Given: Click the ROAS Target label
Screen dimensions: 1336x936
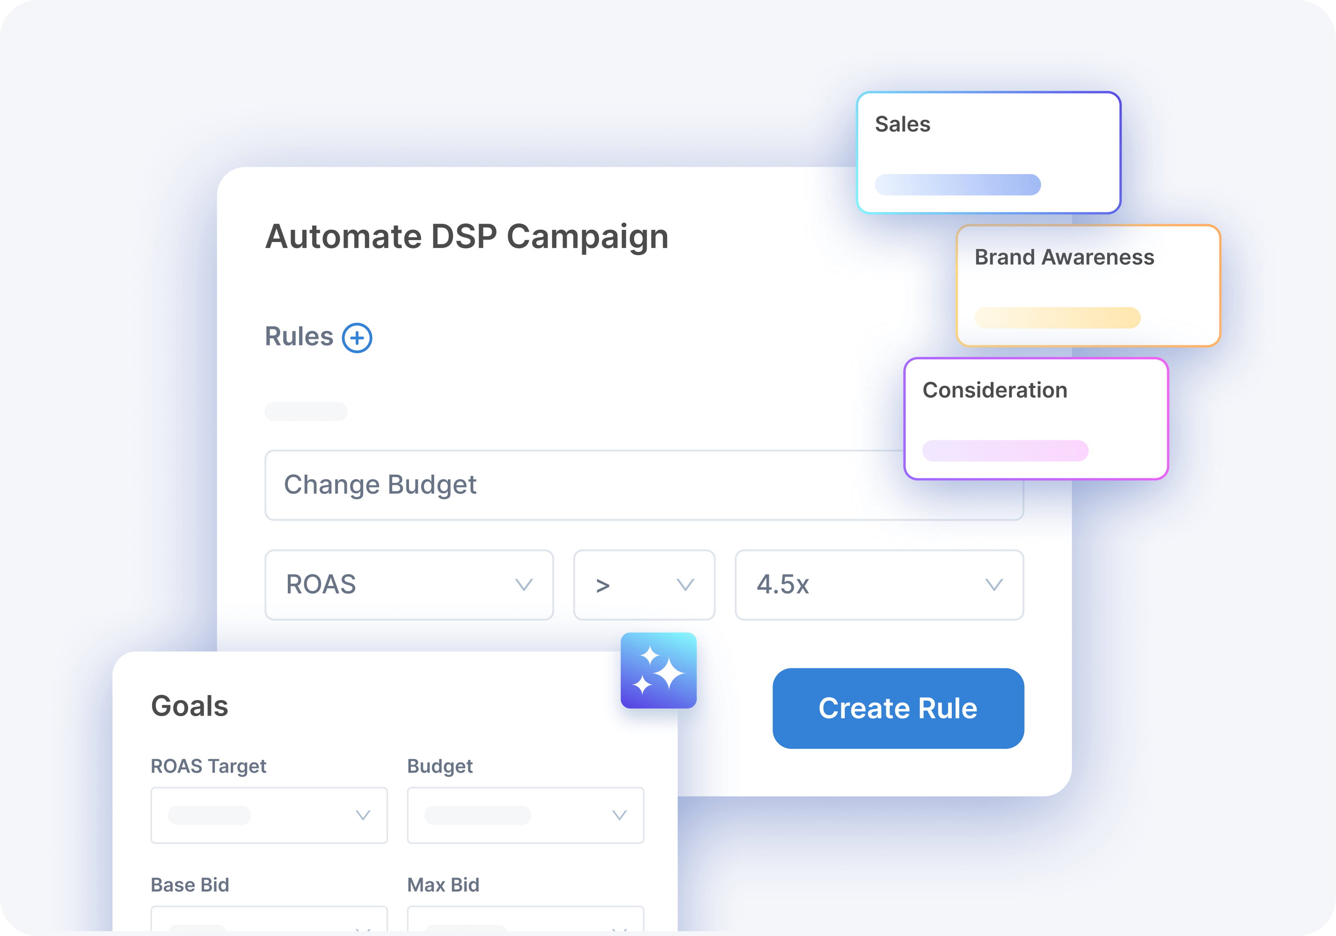Looking at the screenshot, I should (x=208, y=766).
